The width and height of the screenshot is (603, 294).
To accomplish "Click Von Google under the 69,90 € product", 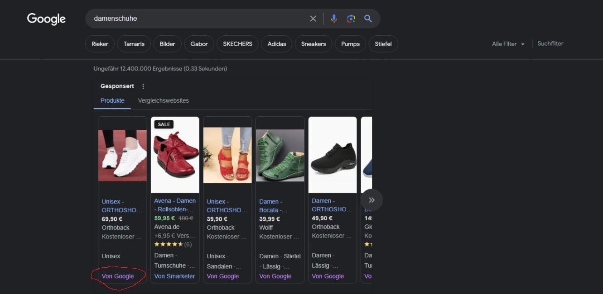I will [118, 276].
